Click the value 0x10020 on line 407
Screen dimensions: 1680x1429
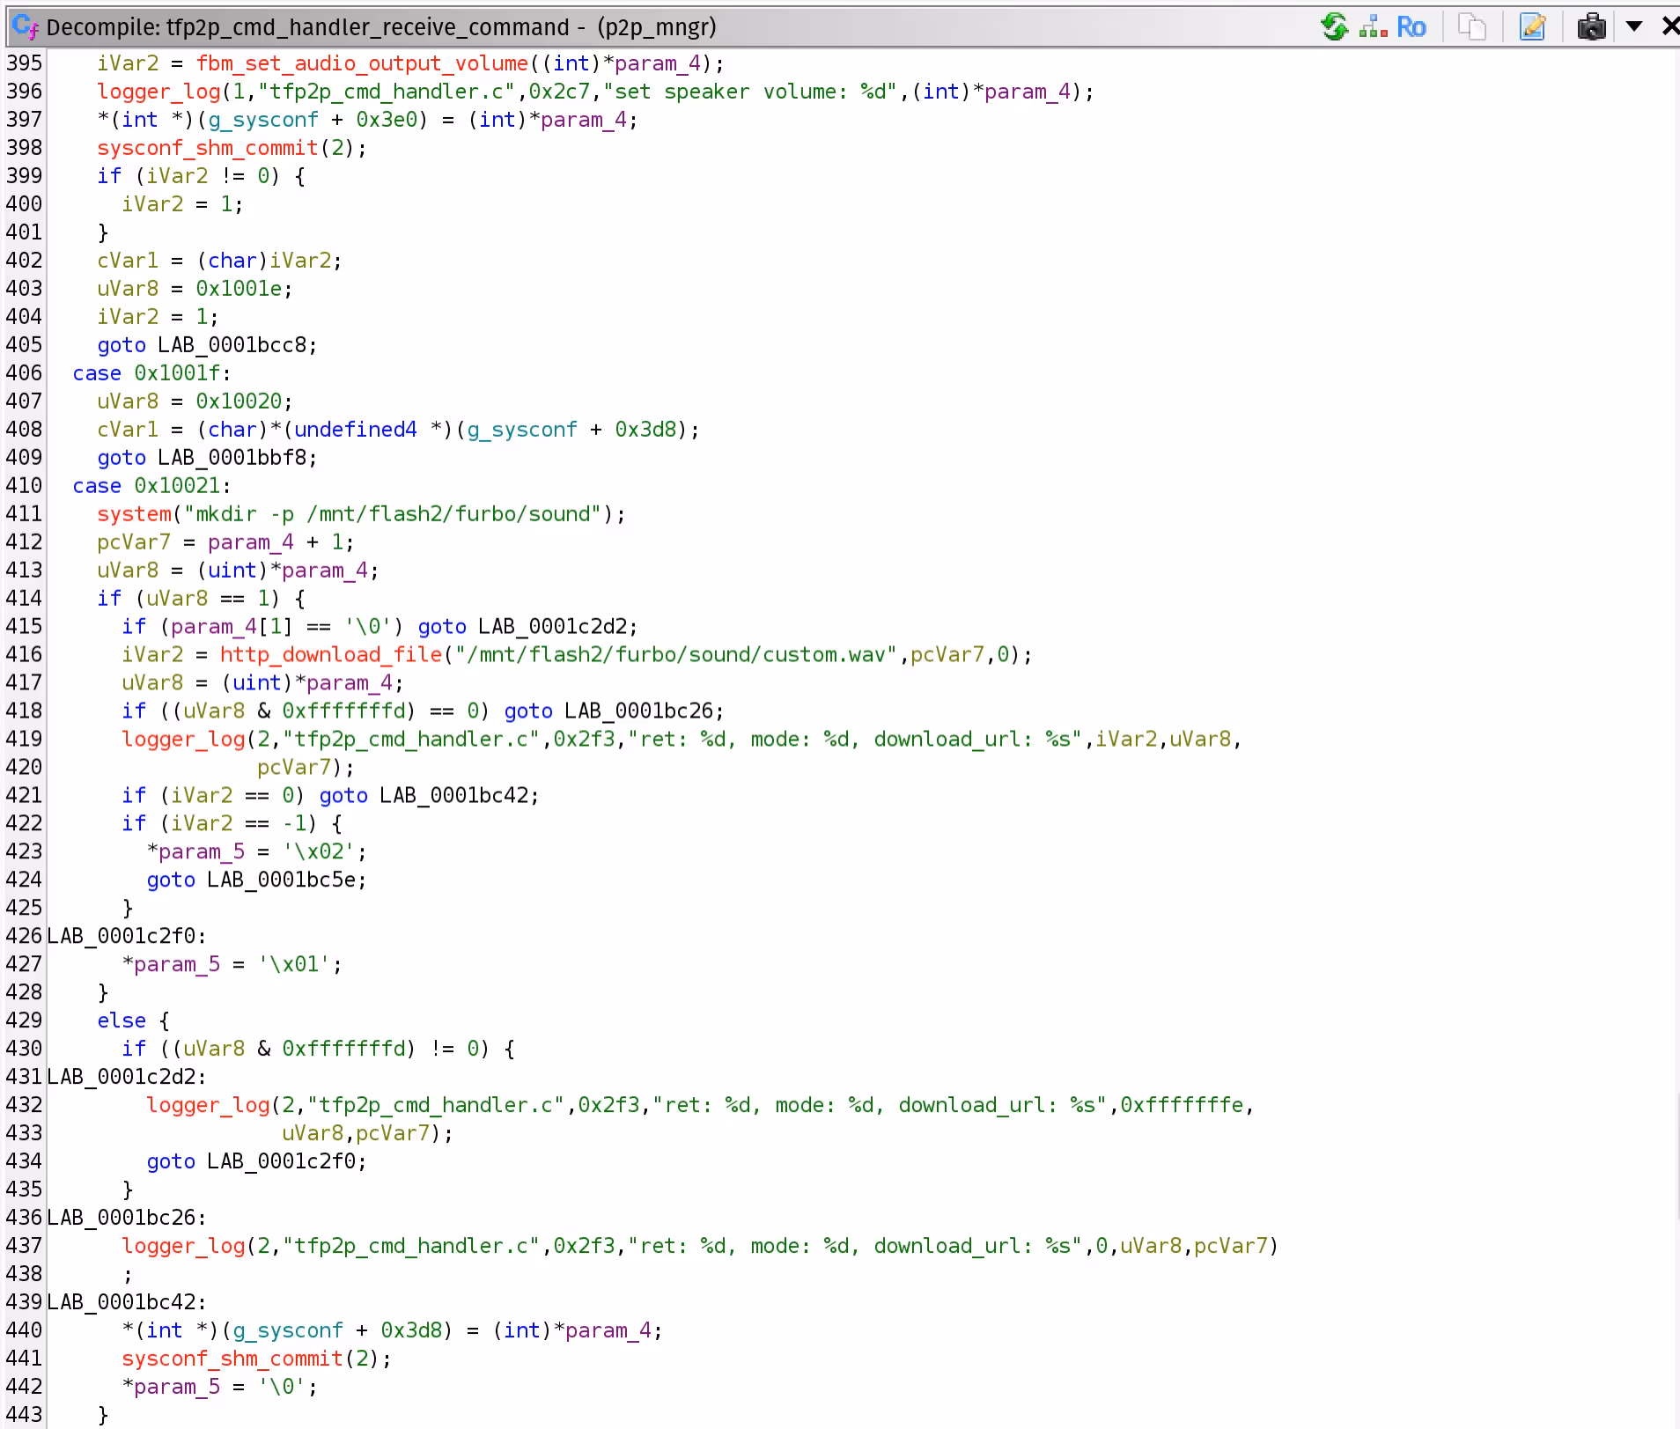coord(239,401)
